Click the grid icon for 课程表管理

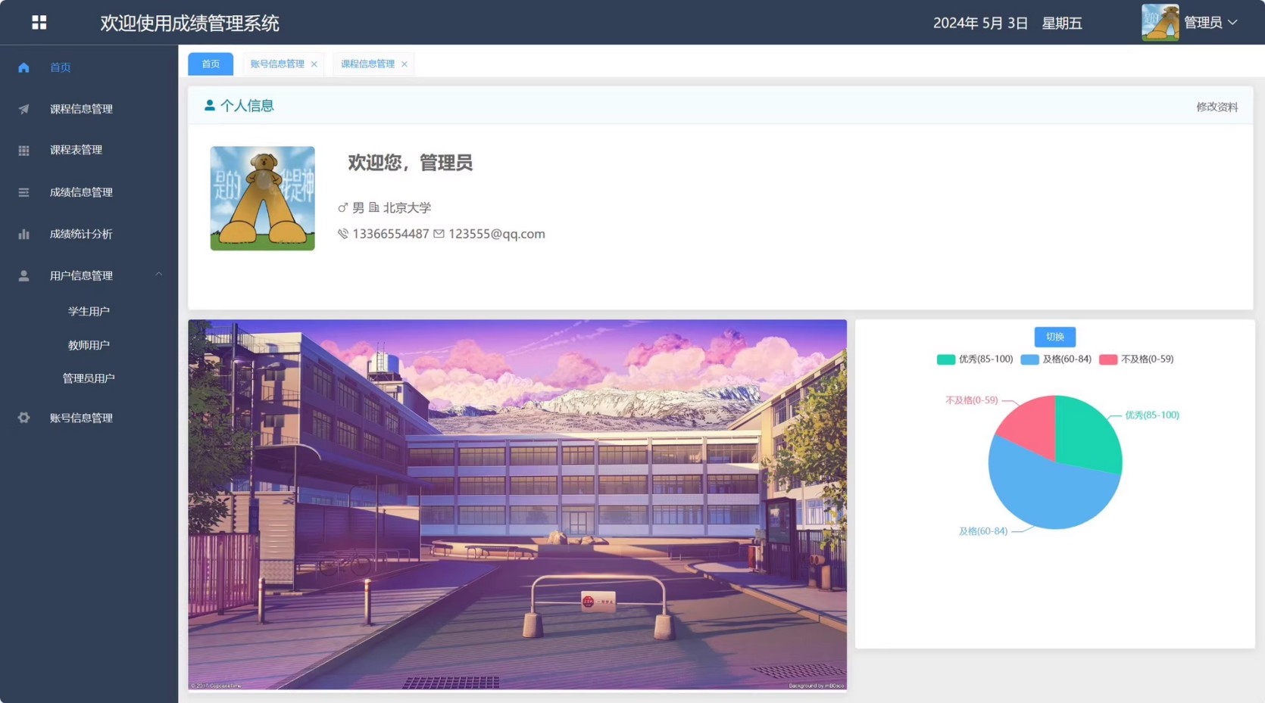coord(23,151)
